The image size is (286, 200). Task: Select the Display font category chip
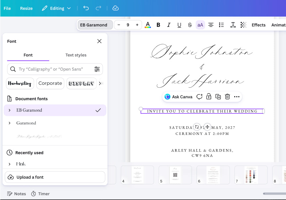point(81,83)
